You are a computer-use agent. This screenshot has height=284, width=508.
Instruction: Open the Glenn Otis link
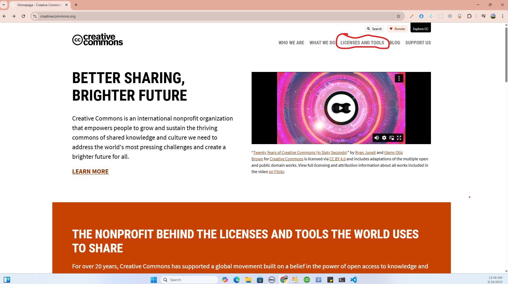coord(393,152)
